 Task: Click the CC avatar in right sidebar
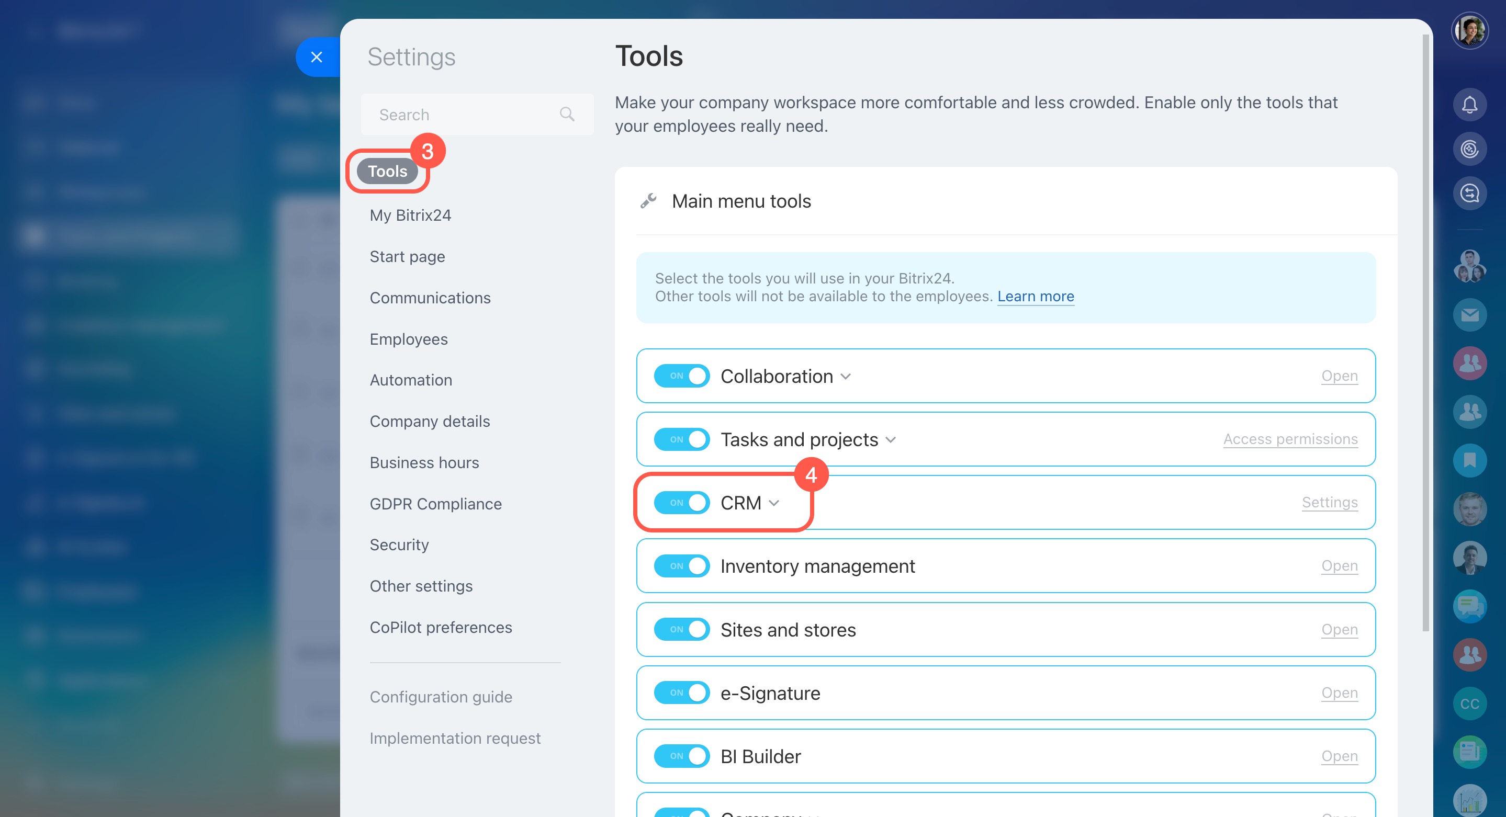(x=1469, y=703)
